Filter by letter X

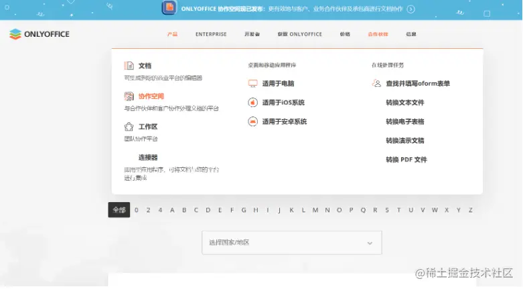click(x=447, y=210)
